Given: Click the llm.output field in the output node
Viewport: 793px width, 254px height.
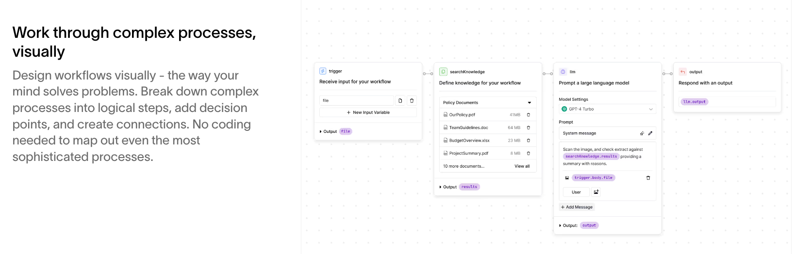Looking at the screenshot, I should click(727, 102).
